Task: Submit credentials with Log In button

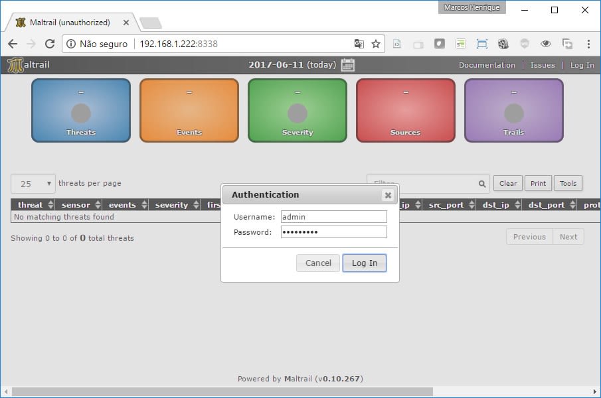Action: tap(364, 263)
